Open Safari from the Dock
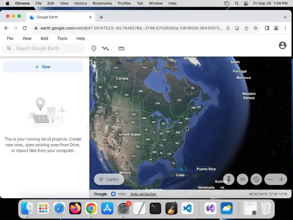The image size is (293, 220). click(x=59, y=208)
